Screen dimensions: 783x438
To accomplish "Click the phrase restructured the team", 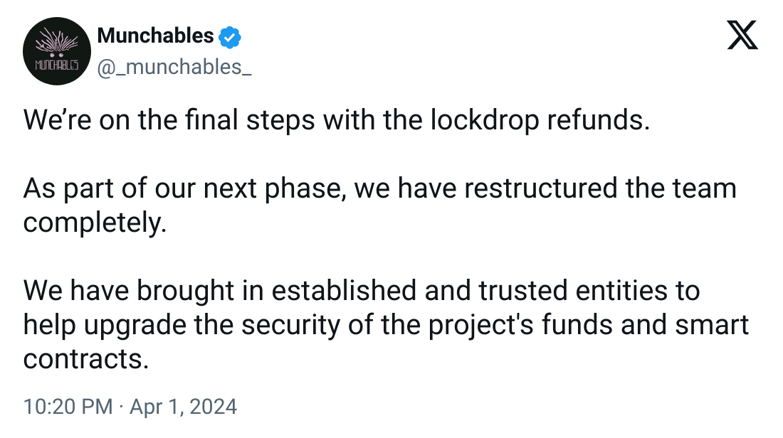I will 600,189.
